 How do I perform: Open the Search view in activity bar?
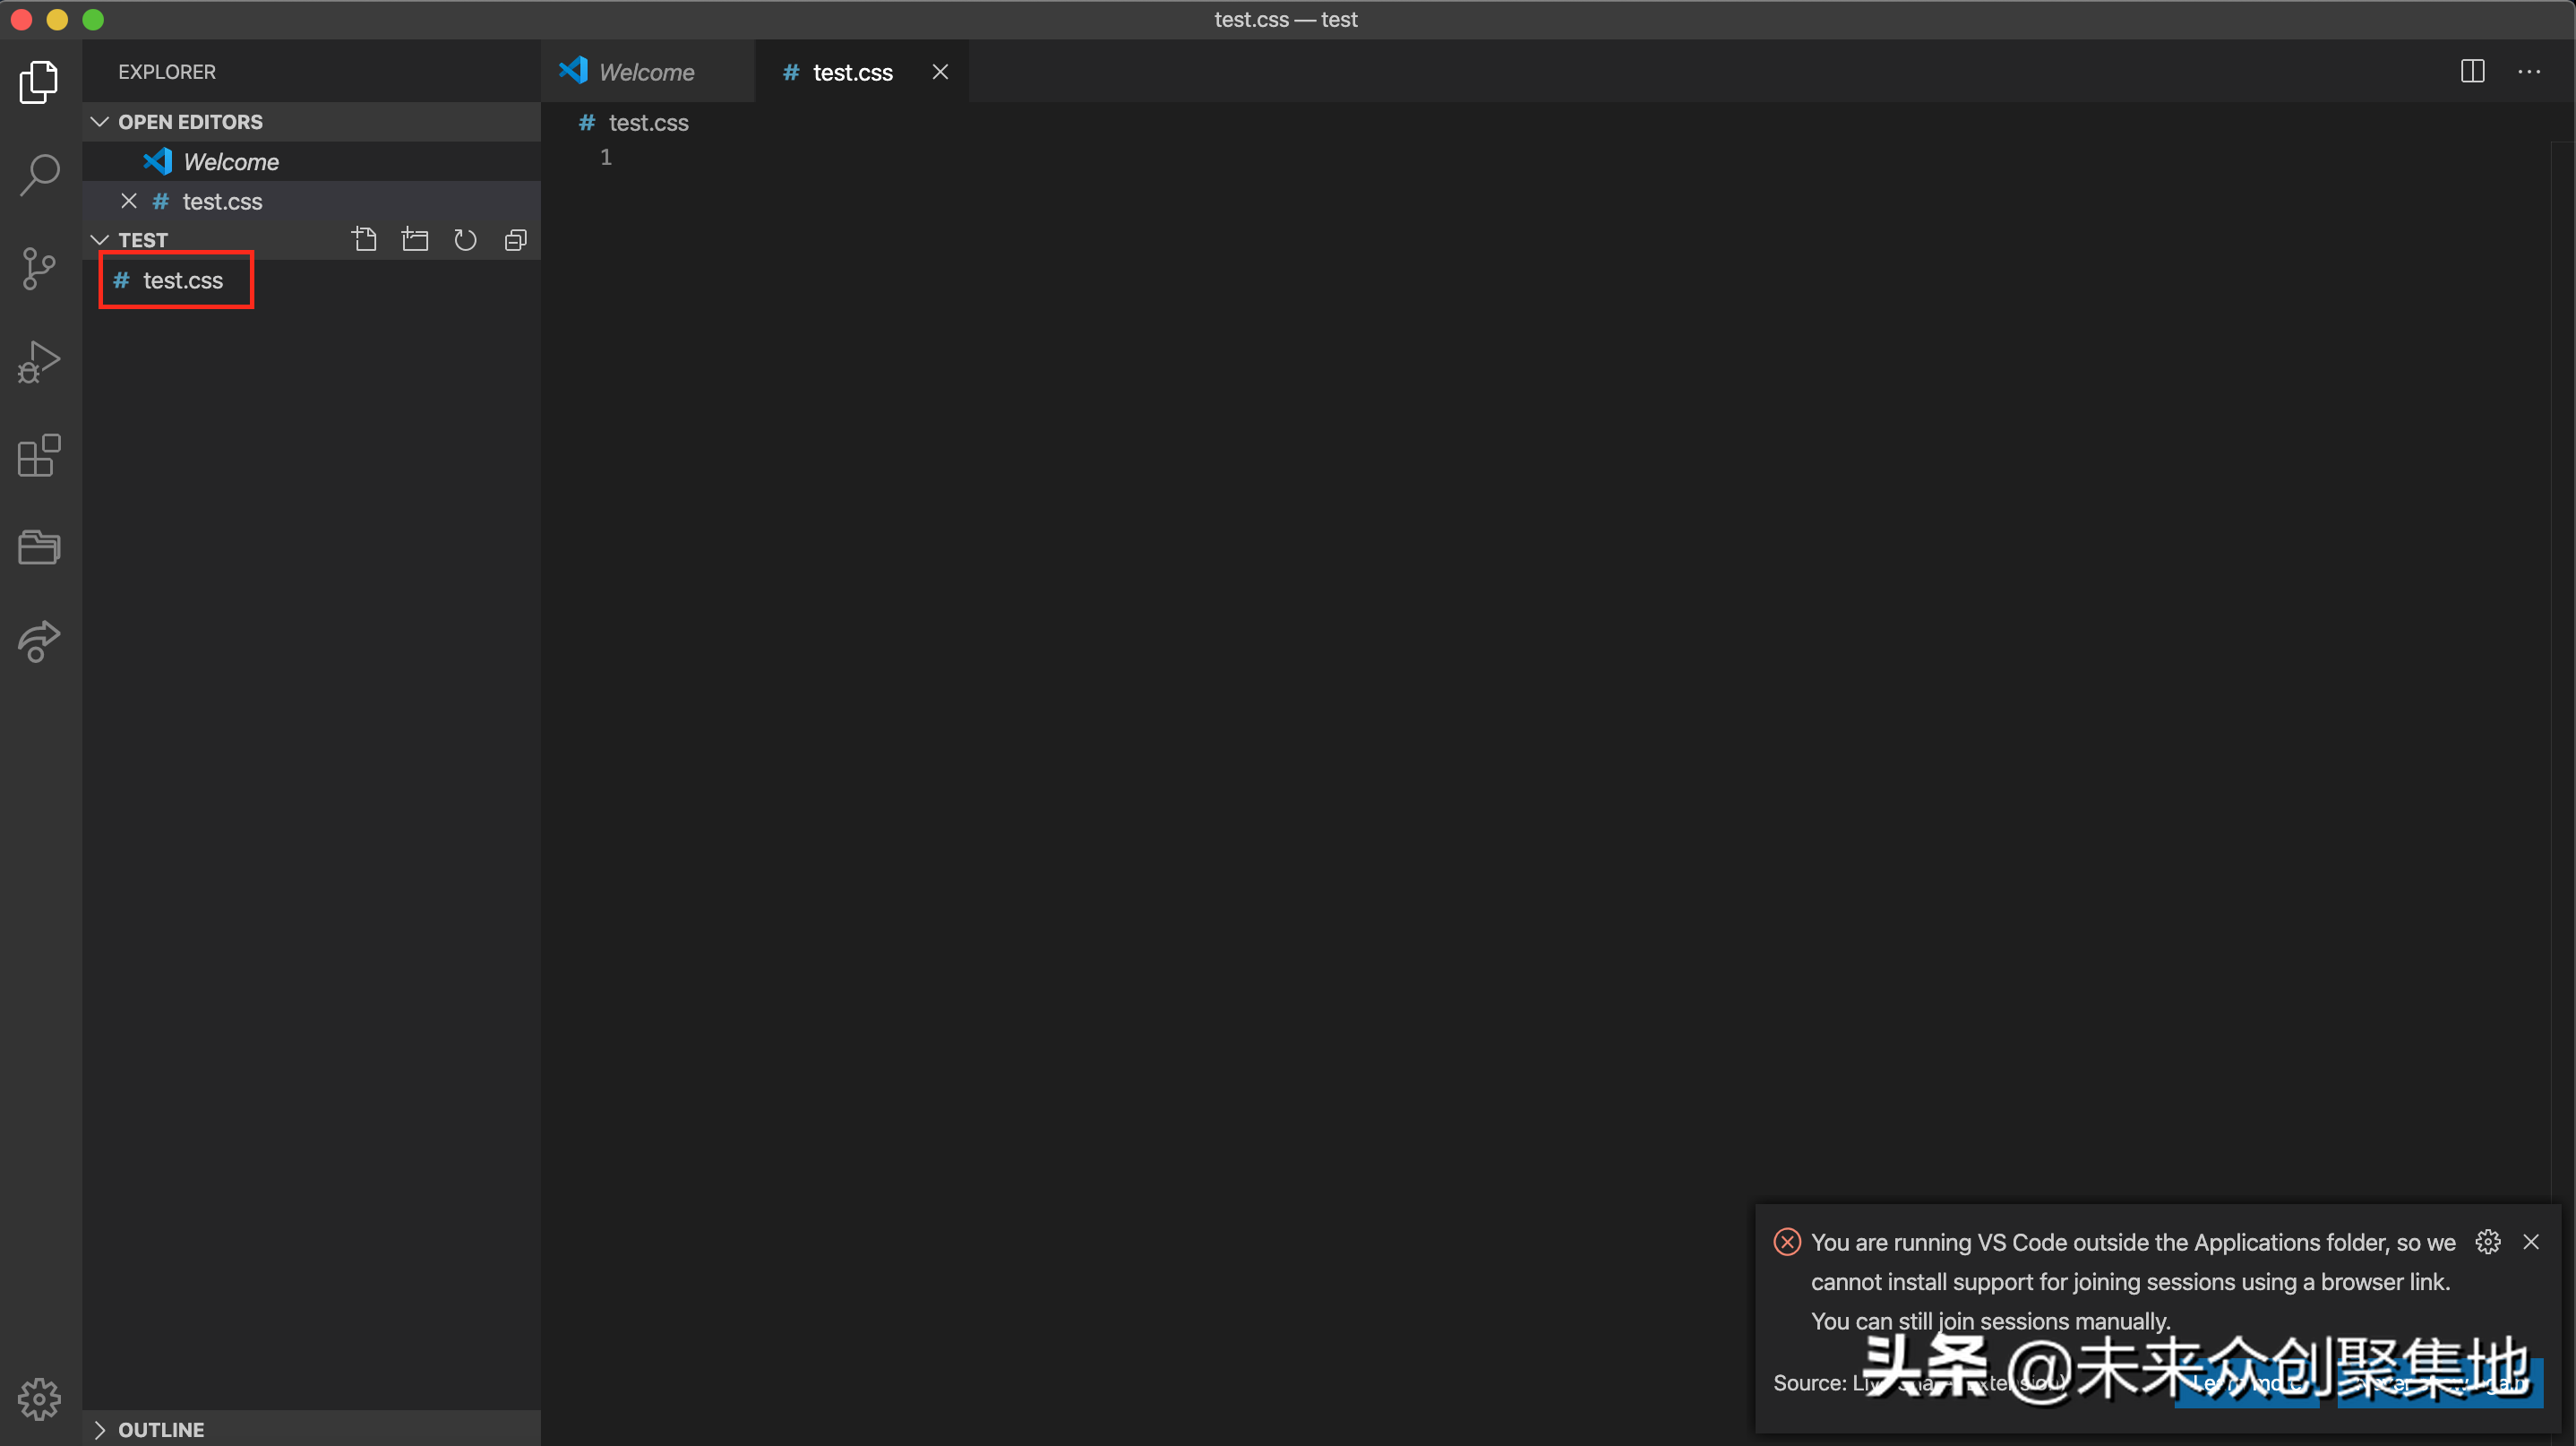coord(39,175)
